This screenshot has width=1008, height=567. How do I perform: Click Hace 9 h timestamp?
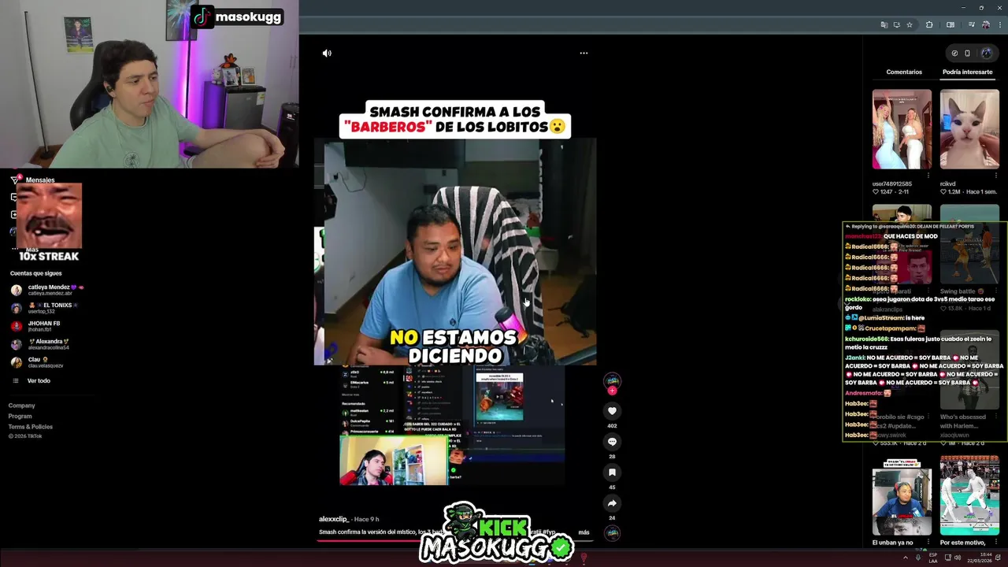click(367, 519)
